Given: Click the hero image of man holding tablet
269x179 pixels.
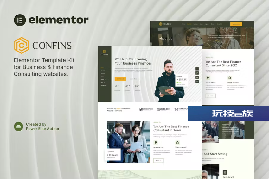Looking at the screenshot, I should click(169, 81).
